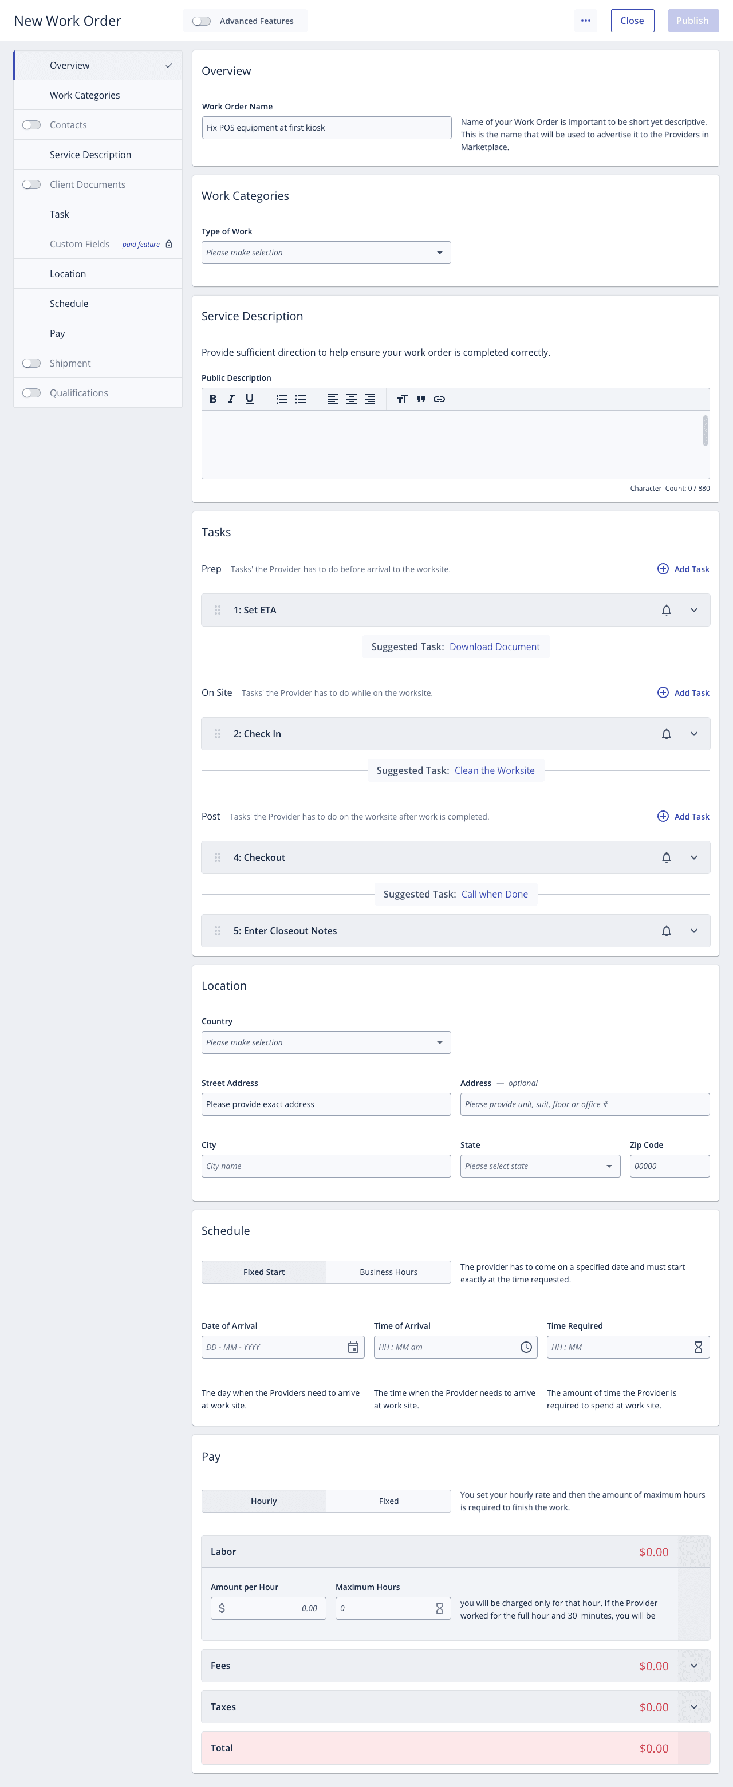The width and height of the screenshot is (733, 1787).
Task: Open the three-dot more options menu
Action: point(586,21)
